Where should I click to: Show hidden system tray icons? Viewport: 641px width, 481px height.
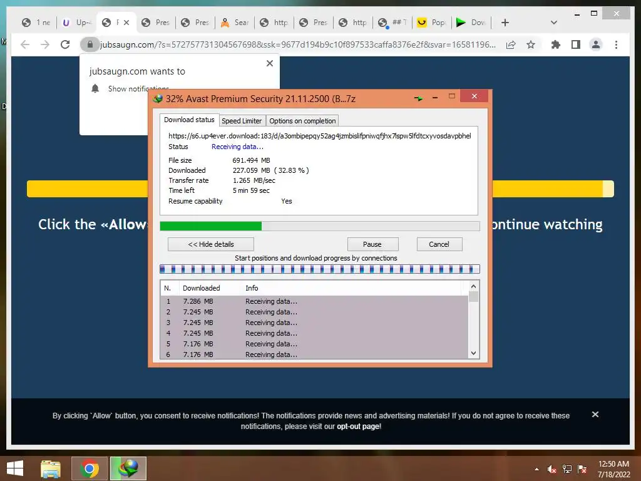536,469
